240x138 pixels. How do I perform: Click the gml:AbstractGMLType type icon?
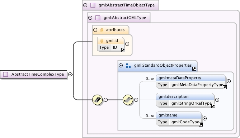point(98,18)
